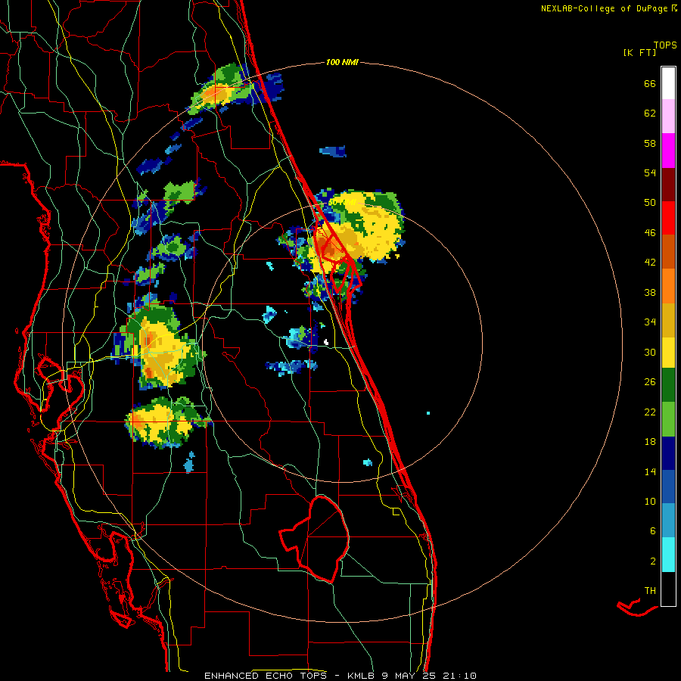Click the 42 legend value

tap(650, 263)
